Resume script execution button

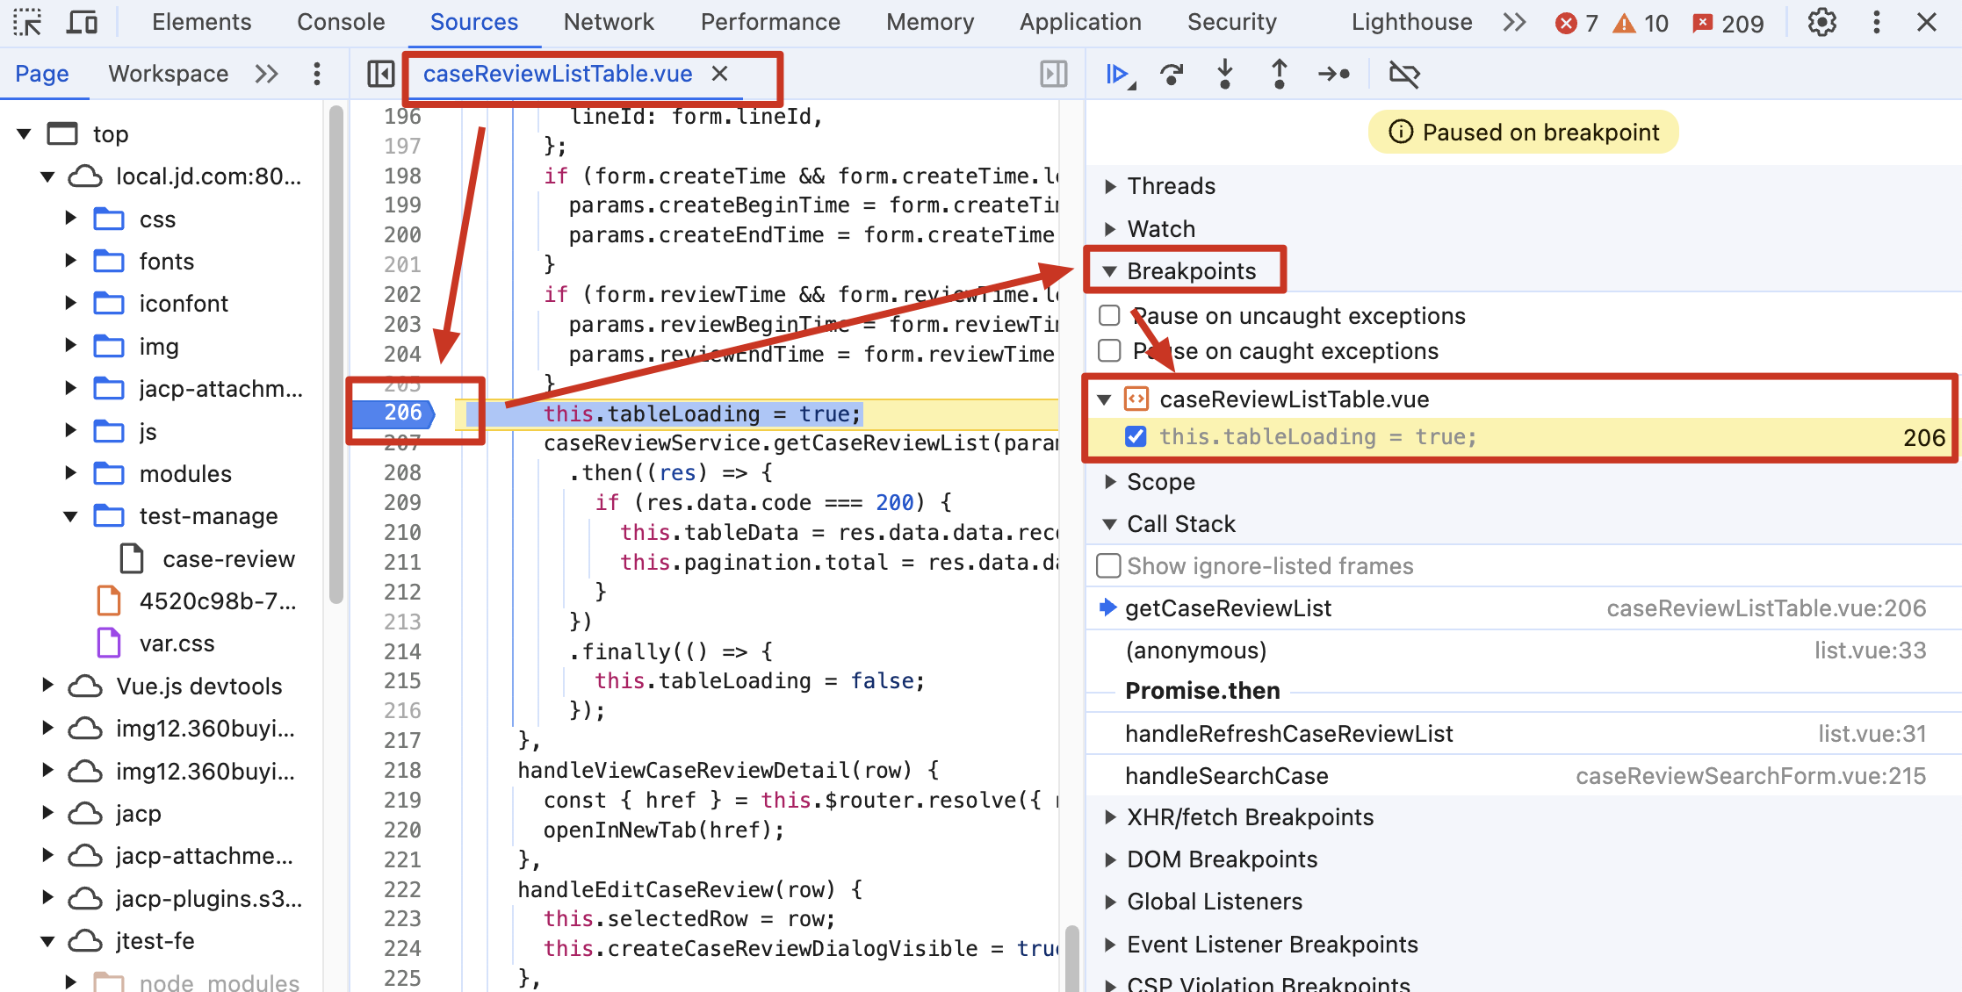(x=1117, y=75)
